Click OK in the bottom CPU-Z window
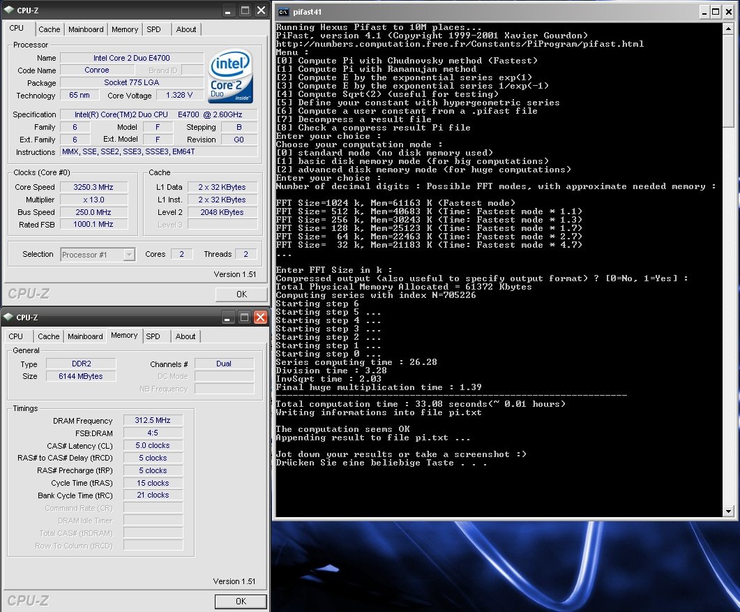Viewport: 740px width, 612px height. [241, 601]
